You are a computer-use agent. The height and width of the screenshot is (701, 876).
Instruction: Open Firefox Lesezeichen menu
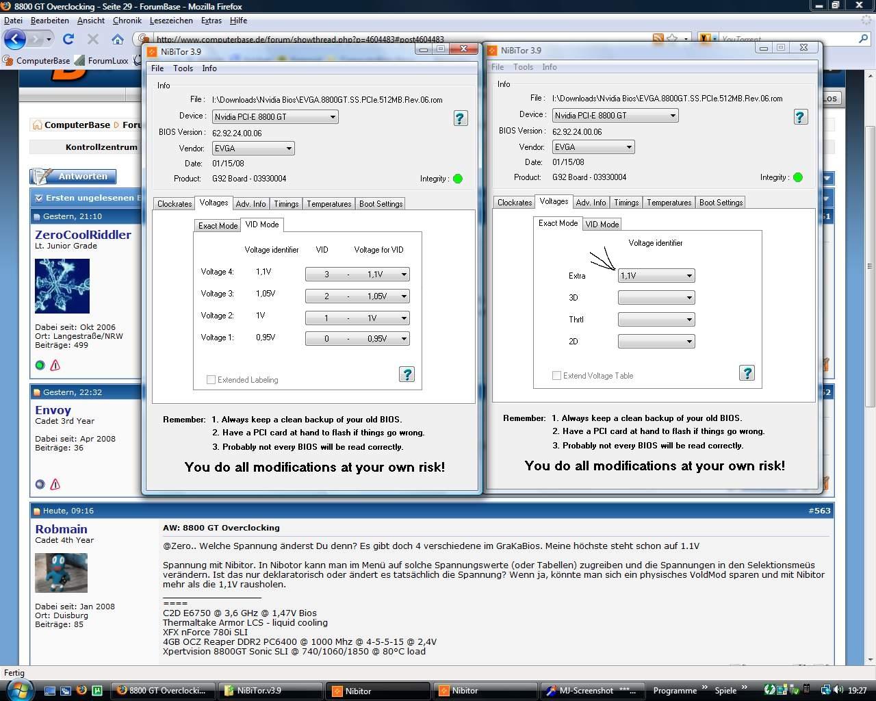[x=171, y=21]
